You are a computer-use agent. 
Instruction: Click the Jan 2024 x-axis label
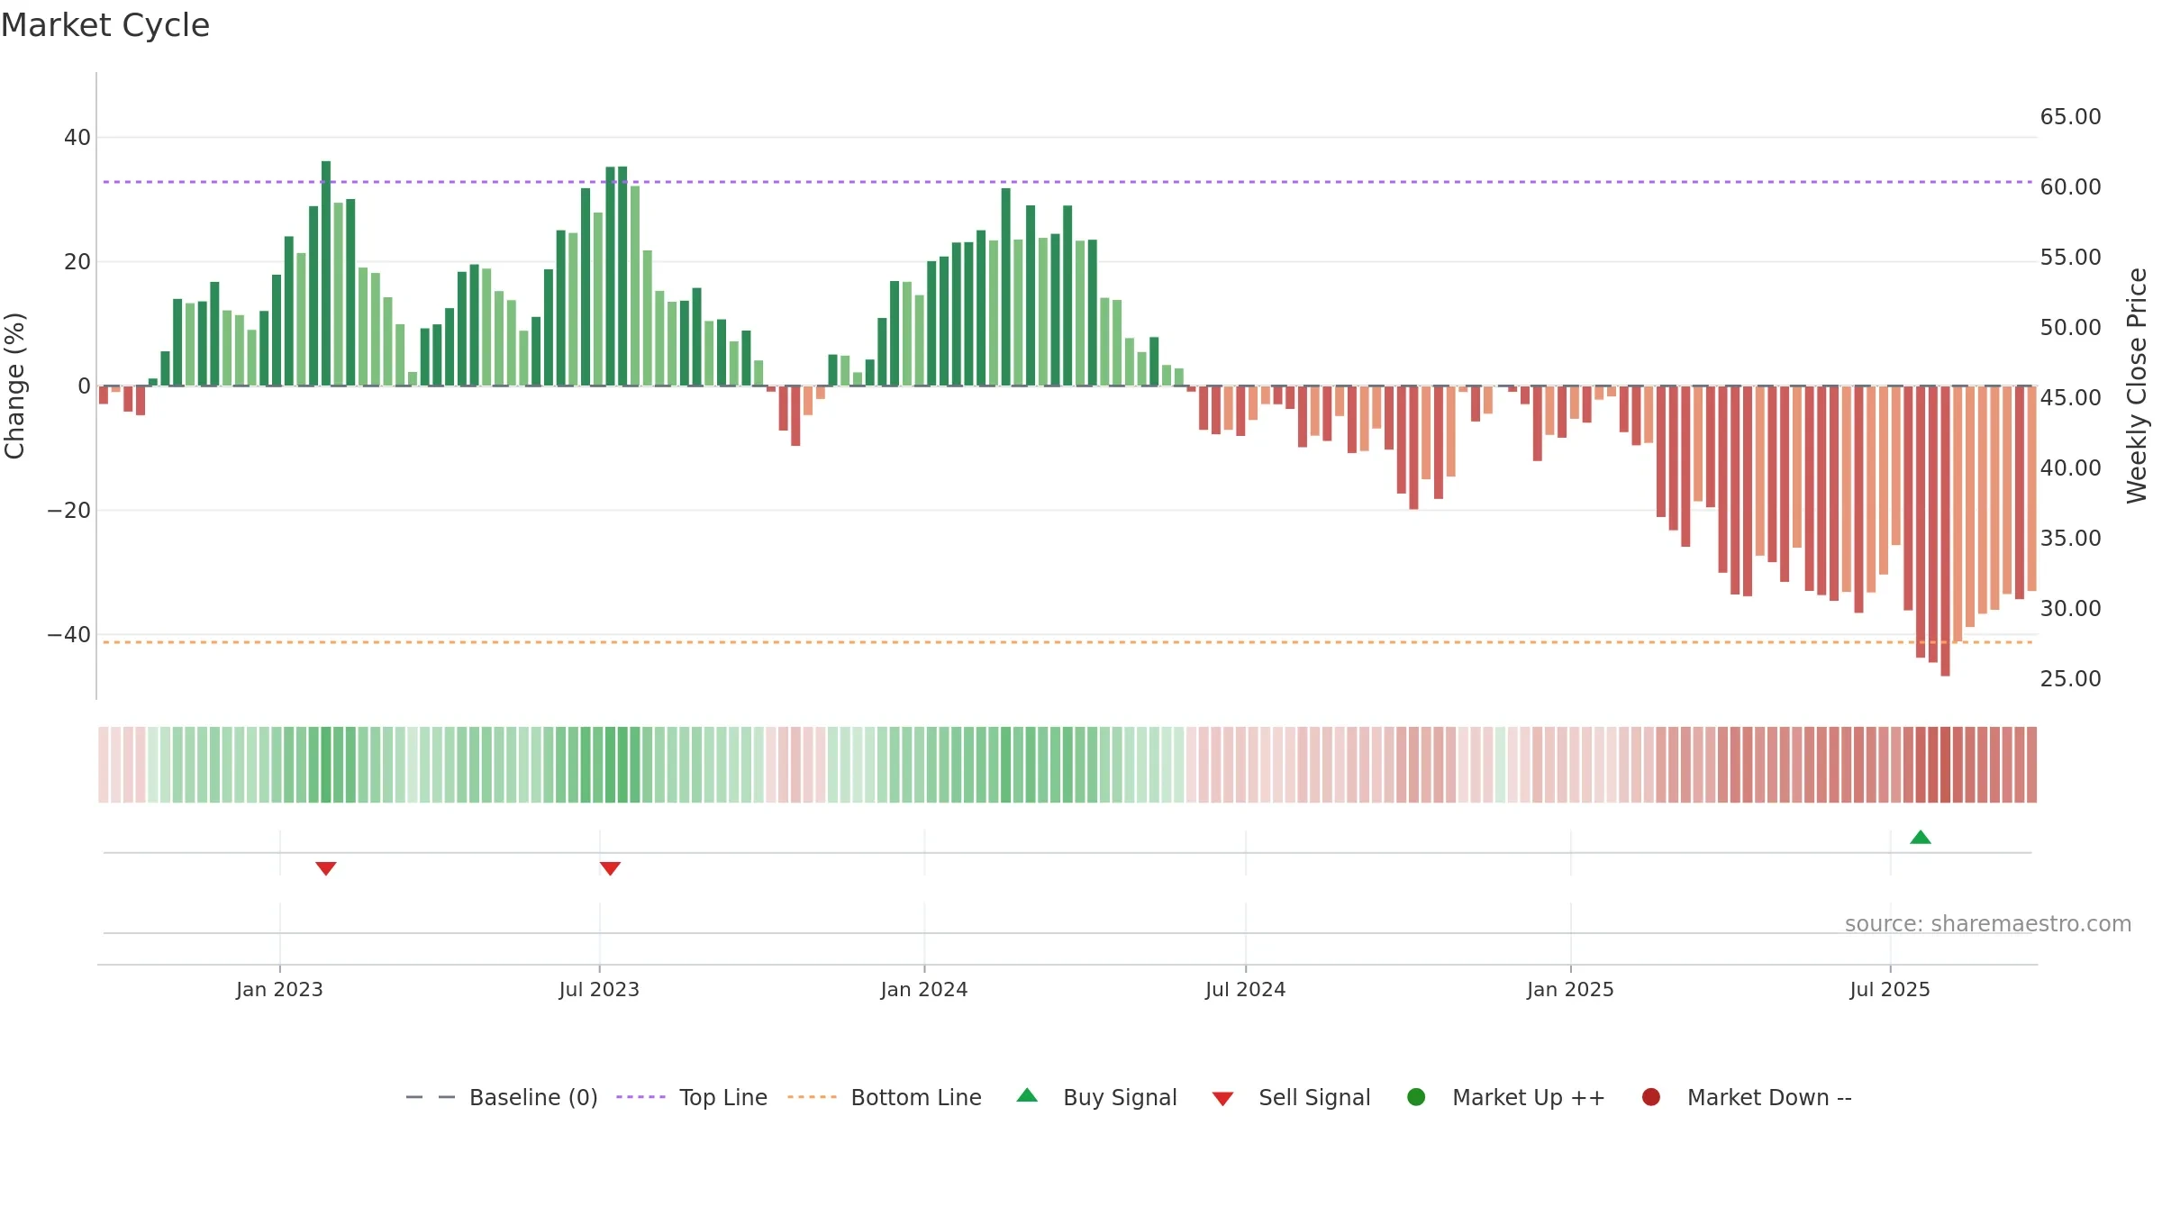(924, 989)
